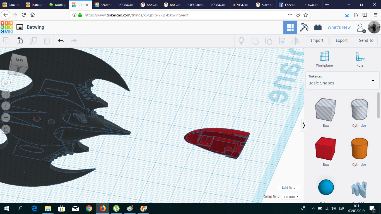Screen dimensions: 381x214
Task: Invite people using the add-user icon
Action: click(361, 27)
